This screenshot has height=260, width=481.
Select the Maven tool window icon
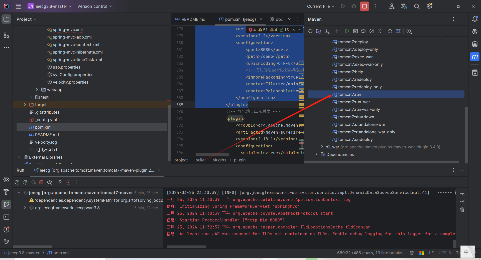(x=475, y=57)
